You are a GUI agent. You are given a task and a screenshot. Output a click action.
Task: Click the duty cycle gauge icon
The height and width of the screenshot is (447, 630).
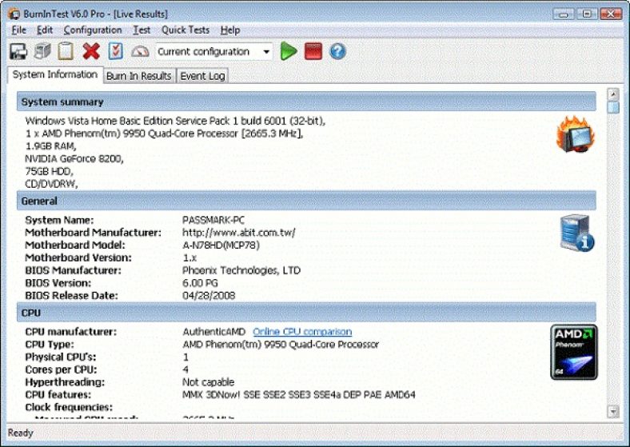[140, 51]
